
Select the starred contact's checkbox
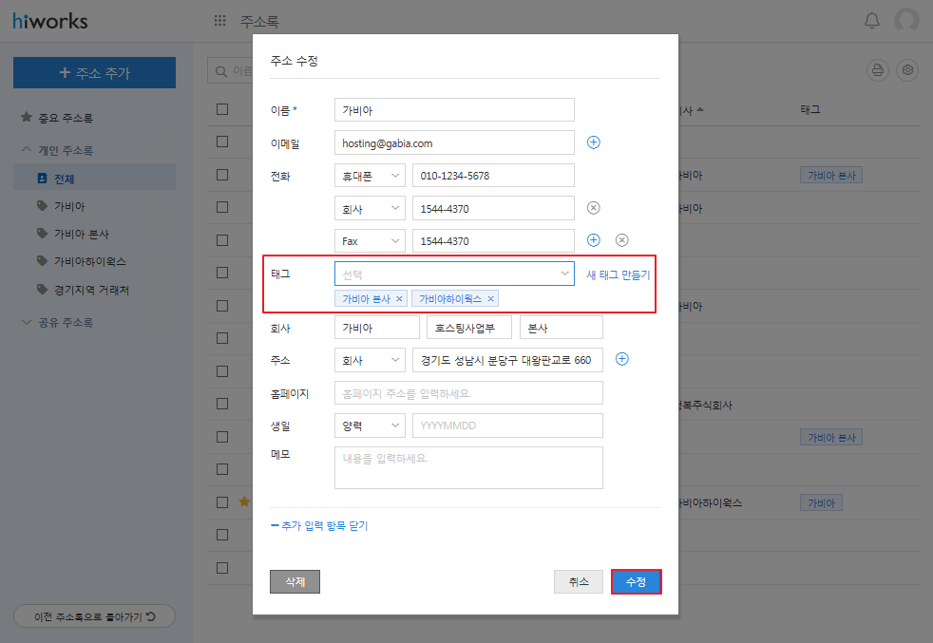click(222, 501)
